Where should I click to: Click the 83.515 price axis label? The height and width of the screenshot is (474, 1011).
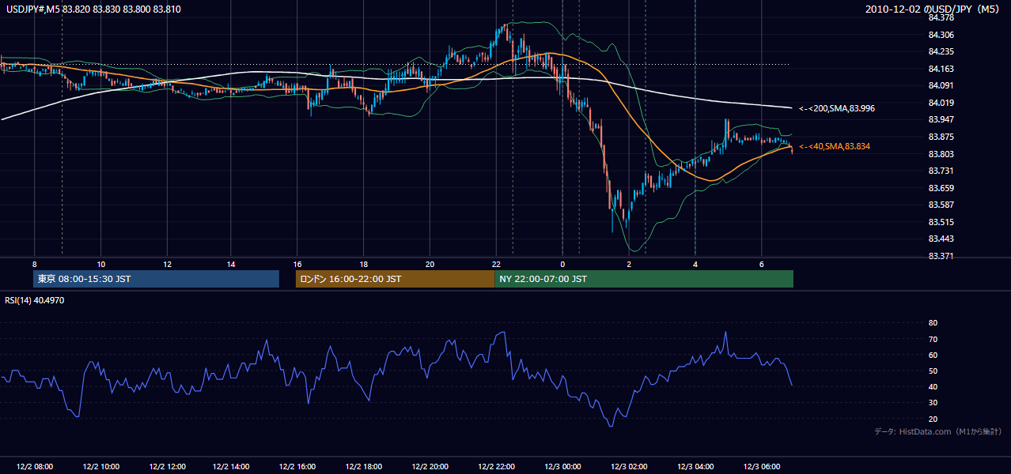pyautogui.click(x=941, y=222)
